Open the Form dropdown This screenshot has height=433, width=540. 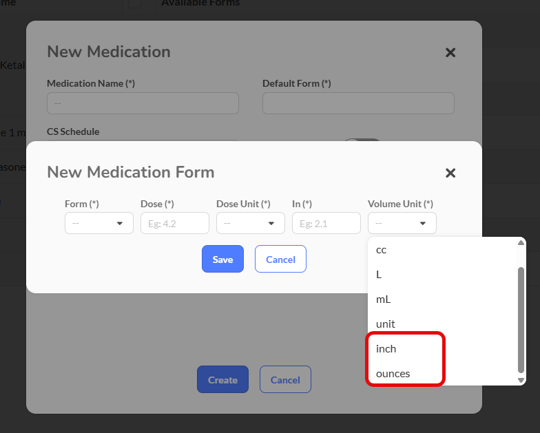point(99,223)
